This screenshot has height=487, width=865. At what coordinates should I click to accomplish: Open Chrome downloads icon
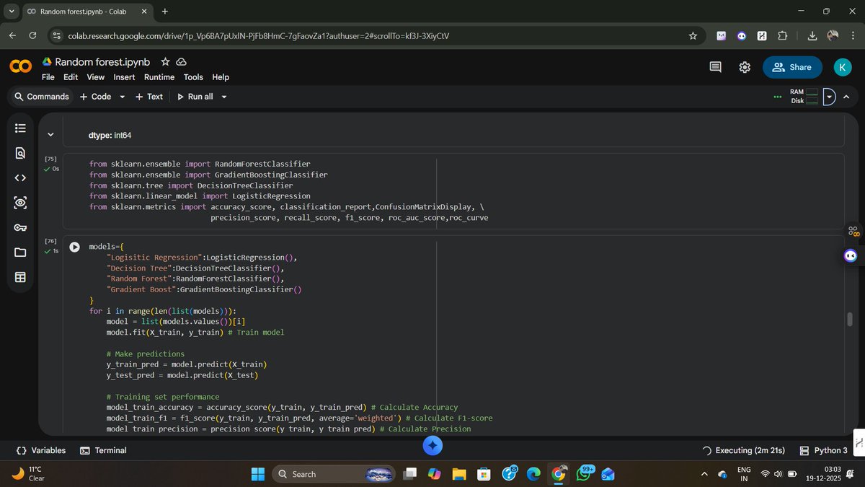(812, 35)
